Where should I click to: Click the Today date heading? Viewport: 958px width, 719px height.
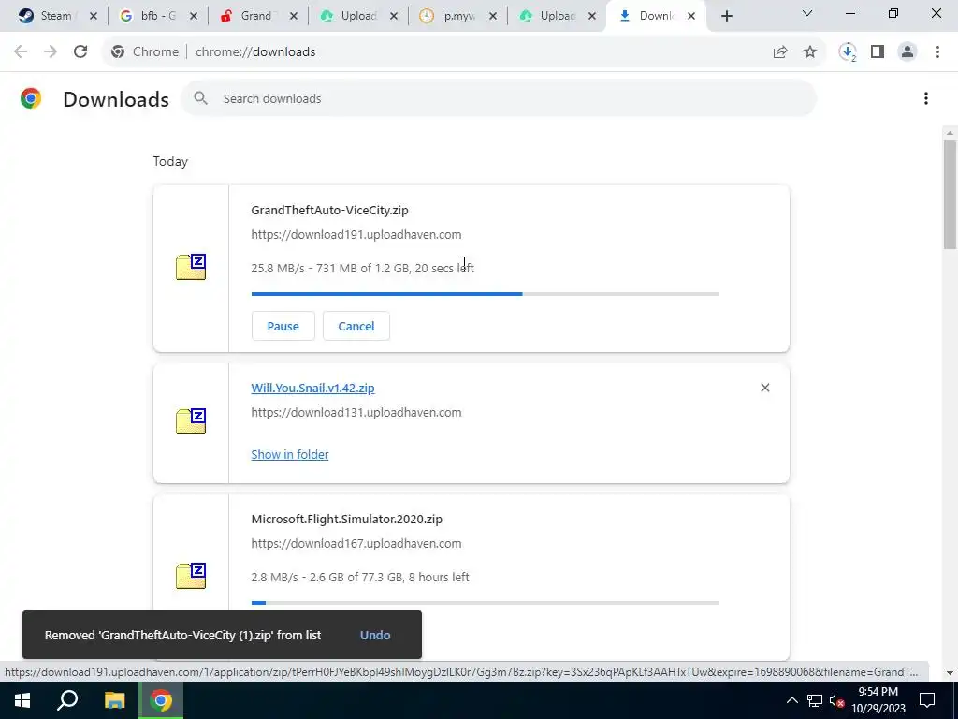point(170,161)
